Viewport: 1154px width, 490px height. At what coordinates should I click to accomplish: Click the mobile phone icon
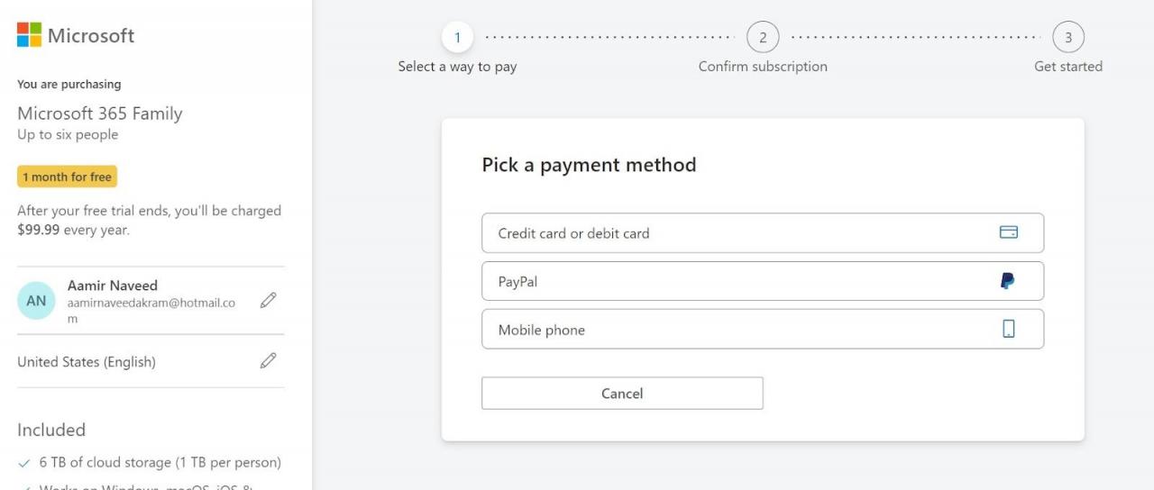tap(1008, 330)
